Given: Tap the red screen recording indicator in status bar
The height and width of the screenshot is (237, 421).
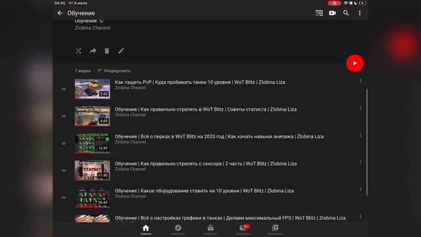Looking at the screenshot, I should 334,3.
